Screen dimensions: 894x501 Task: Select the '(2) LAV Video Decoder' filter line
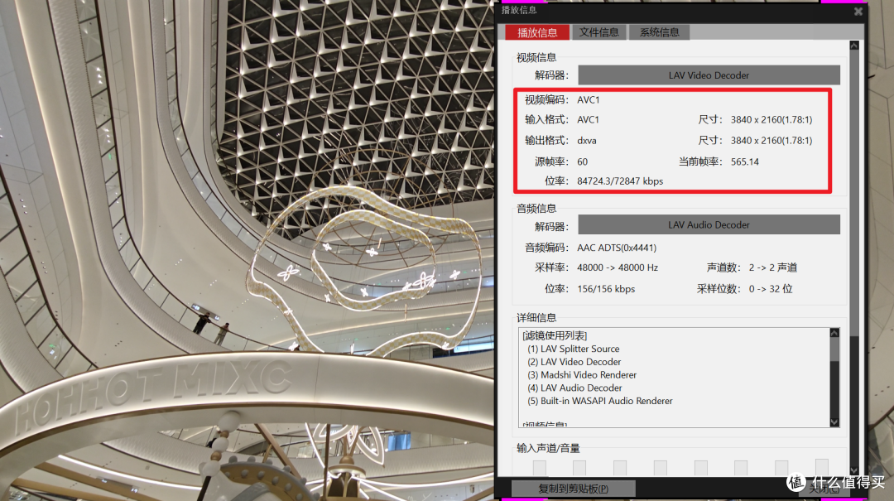[x=574, y=362]
